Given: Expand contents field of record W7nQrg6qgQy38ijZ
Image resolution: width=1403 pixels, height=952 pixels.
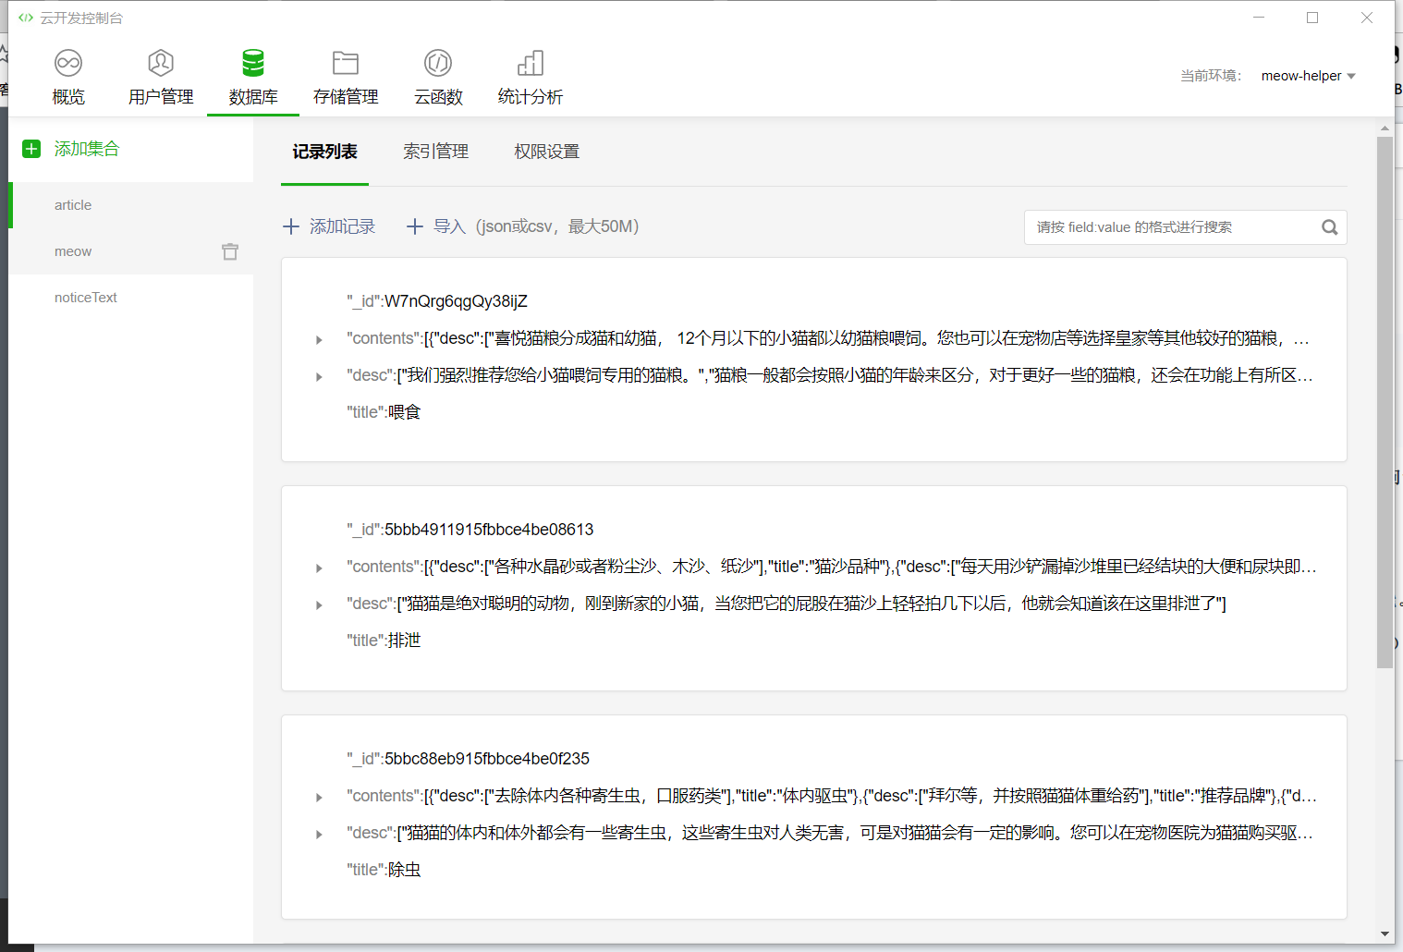Looking at the screenshot, I should (319, 340).
